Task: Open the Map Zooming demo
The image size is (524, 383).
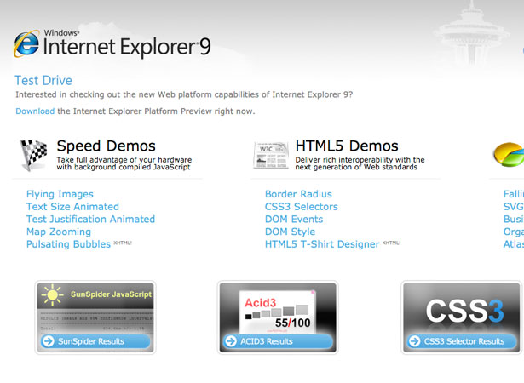Action: [x=59, y=232]
